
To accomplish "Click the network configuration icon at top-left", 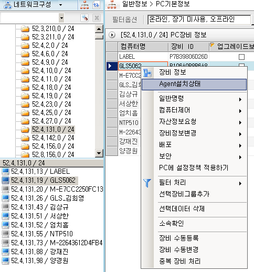I will click(8, 5).
